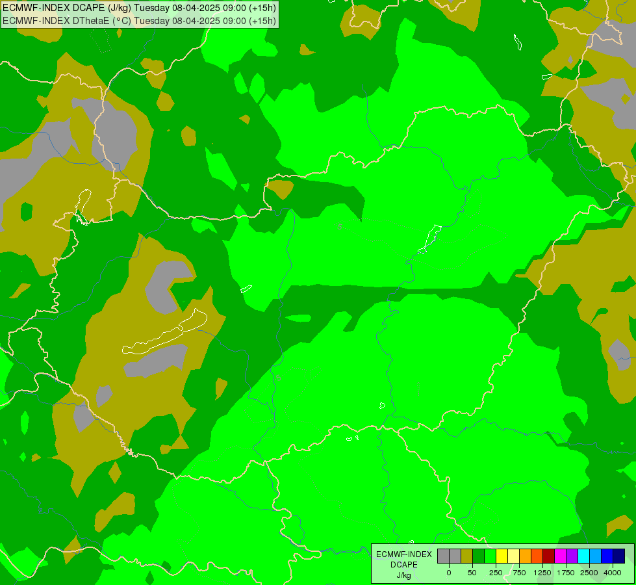
Task: Click the legend value 4000
Action: (x=613, y=573)
